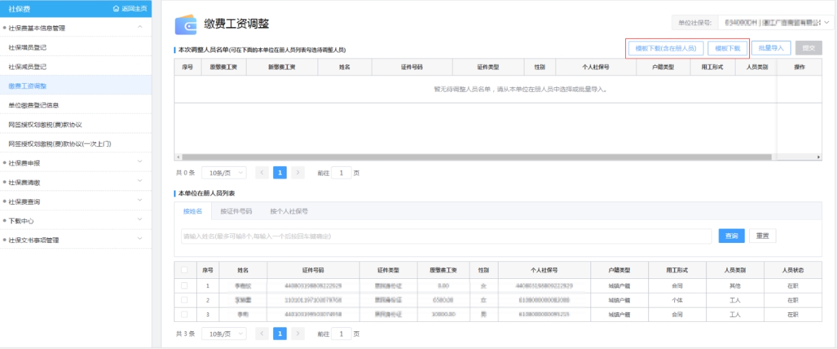
Task: Click next page arrow under 本单位在册人员列表
Action: coord(298,333)
